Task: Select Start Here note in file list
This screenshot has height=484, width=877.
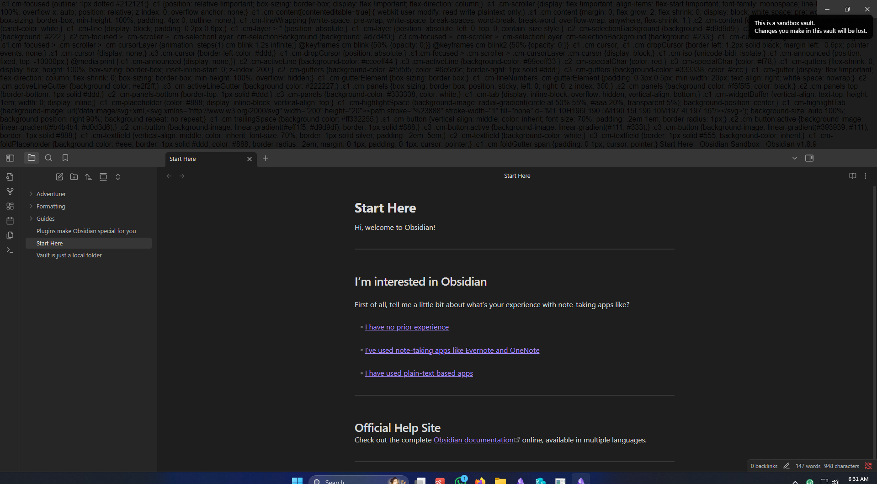Action: pos(89,243)
